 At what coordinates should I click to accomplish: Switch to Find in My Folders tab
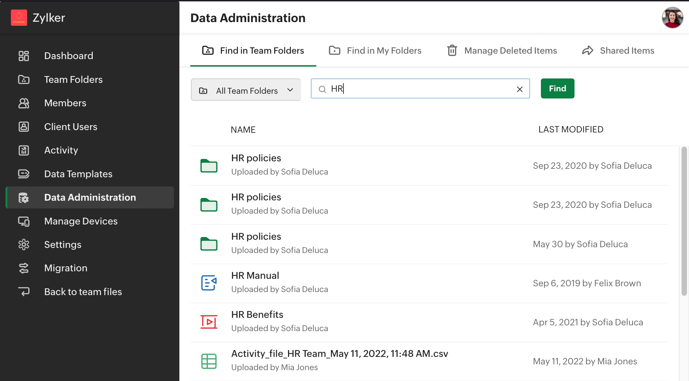[x=375, y=51]
